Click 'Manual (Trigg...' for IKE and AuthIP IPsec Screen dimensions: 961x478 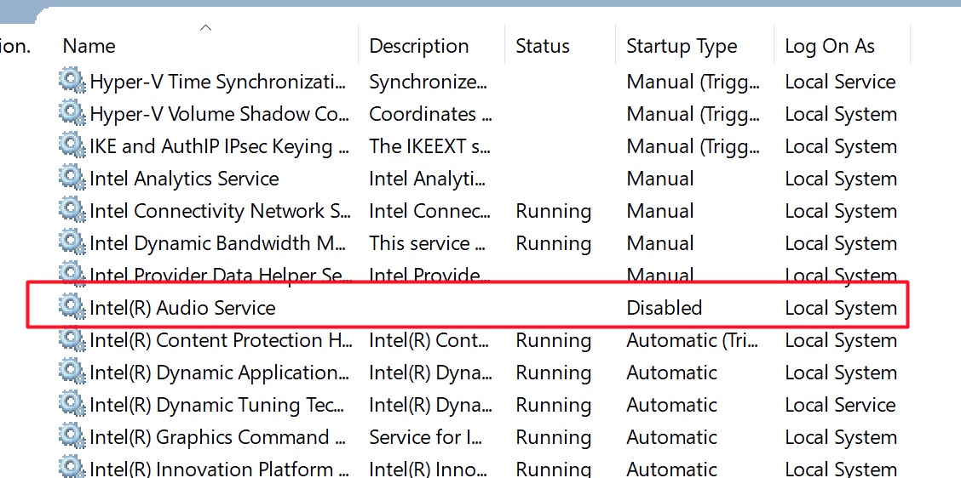693,147
